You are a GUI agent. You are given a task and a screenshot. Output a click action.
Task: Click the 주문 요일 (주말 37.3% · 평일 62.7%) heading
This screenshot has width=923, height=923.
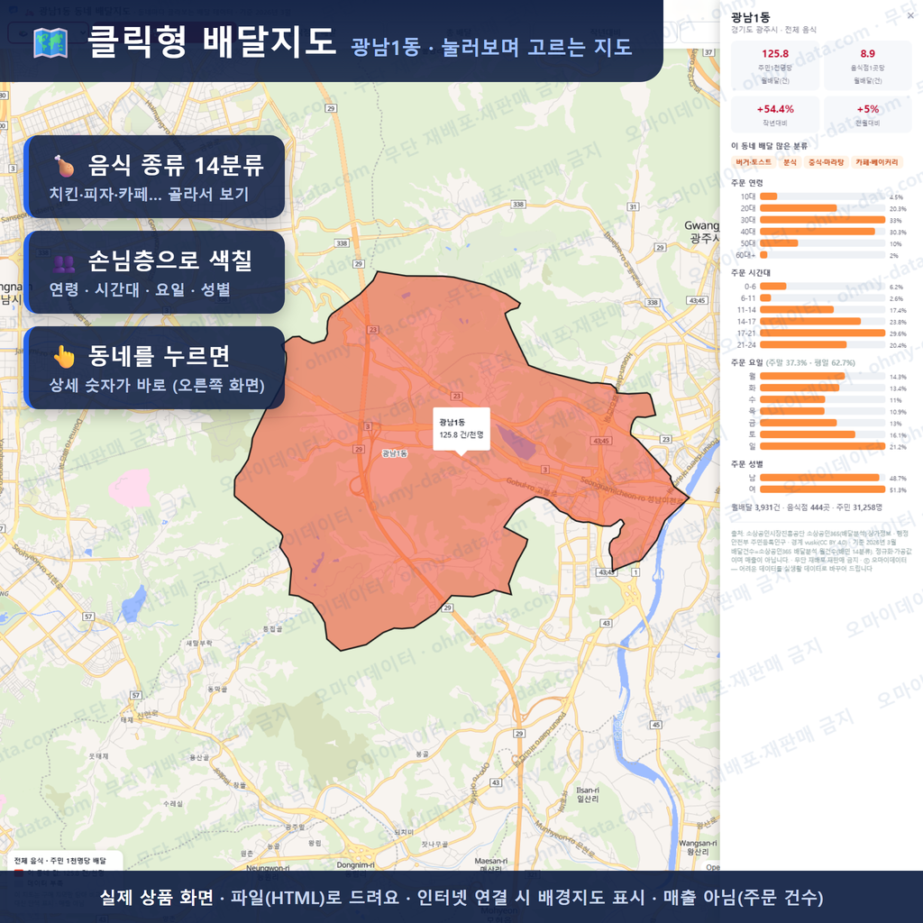click(793, 362)
